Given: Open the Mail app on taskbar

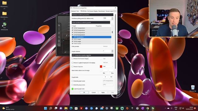Looking at the screenshot, I should coord(102,108).
